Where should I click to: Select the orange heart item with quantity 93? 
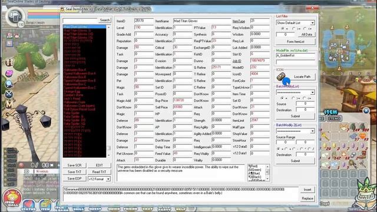tap(363, 136)
